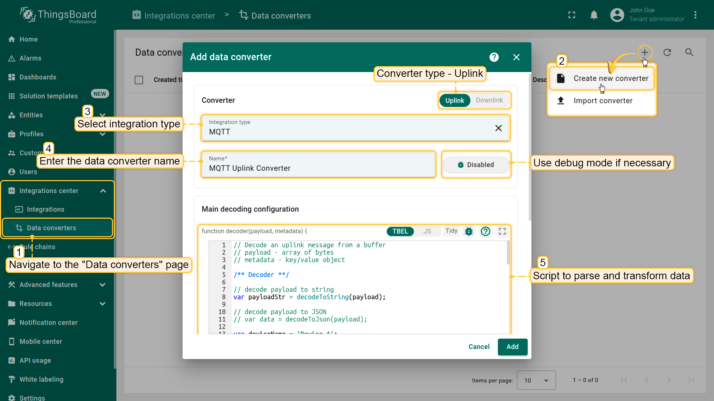Image resolution: width=714 pixels, height=401 pixels.
Task: Expand the decoder editor to fullscreen
Action: click(x=502, y=231)
